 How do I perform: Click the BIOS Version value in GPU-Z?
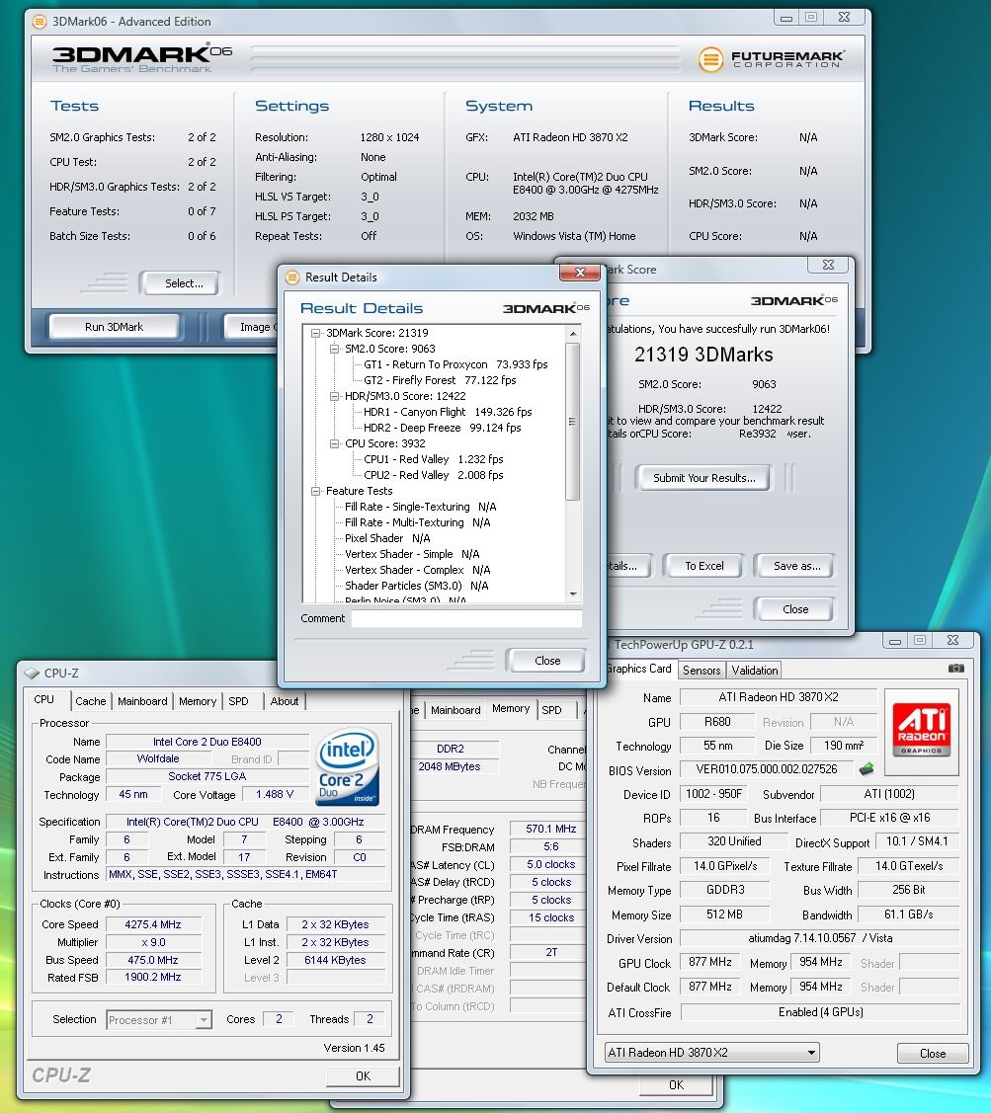point(767,768)
